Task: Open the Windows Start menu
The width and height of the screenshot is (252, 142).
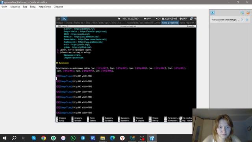Action: click(5, 138)
